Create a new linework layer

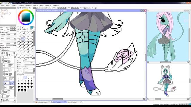click(x=4, y=53)
